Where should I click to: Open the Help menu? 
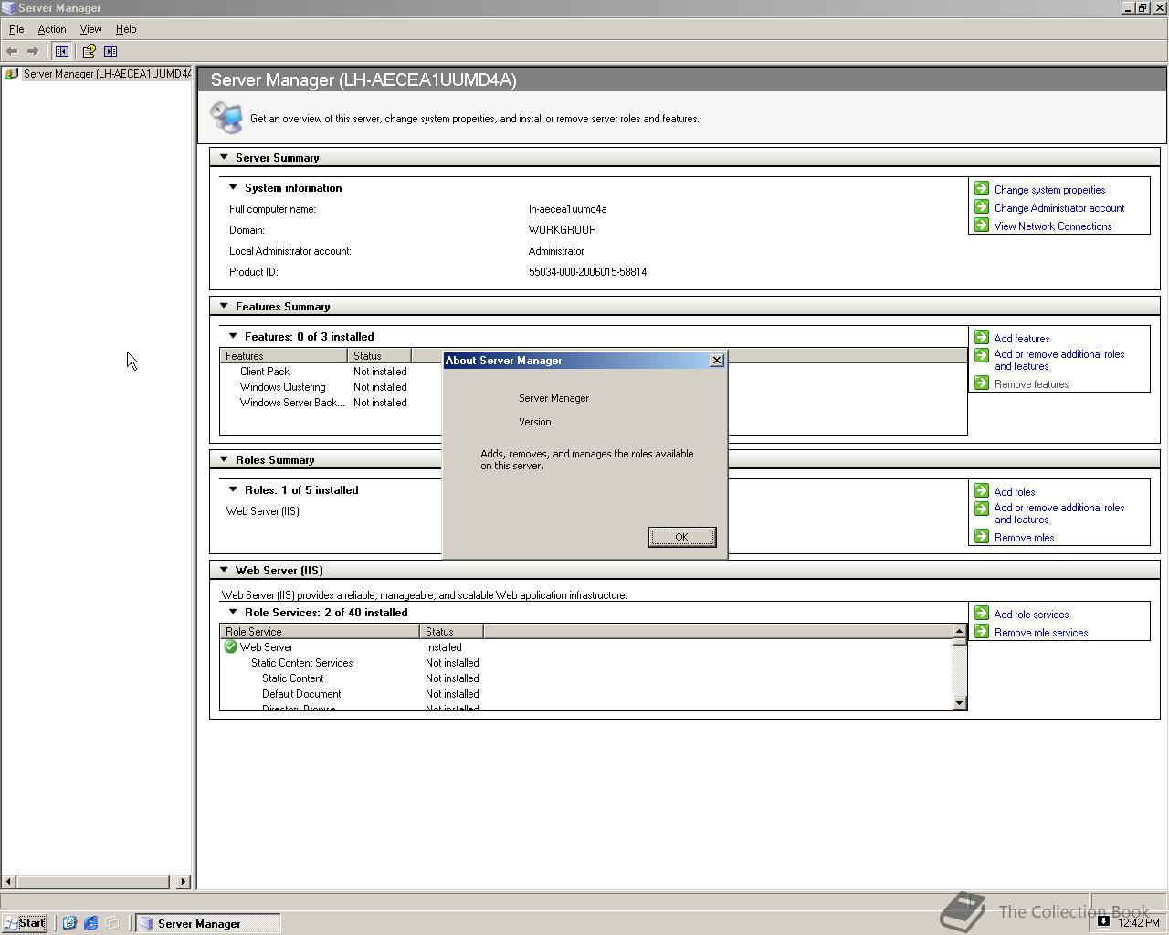tap(126, 29)
